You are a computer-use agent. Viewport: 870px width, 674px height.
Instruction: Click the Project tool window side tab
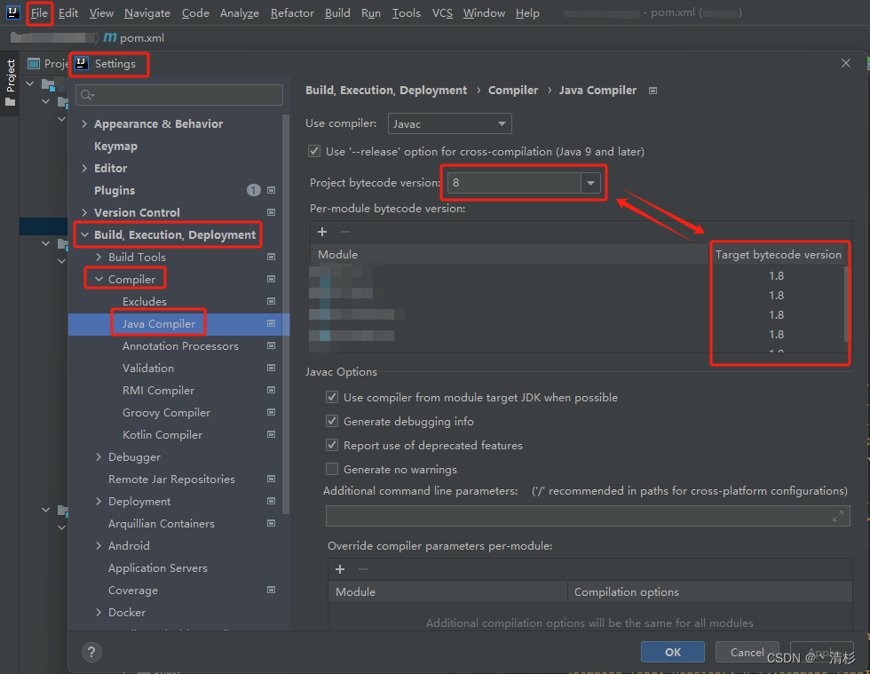[x=10, y=83]
